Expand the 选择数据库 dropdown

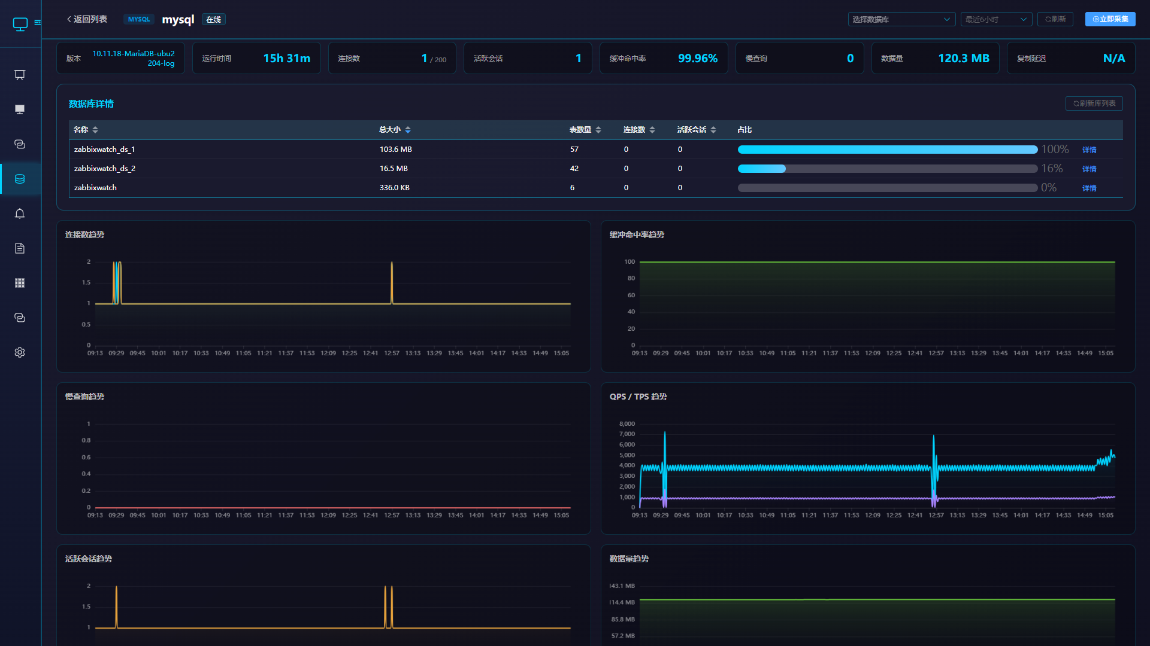click(901, 19)
